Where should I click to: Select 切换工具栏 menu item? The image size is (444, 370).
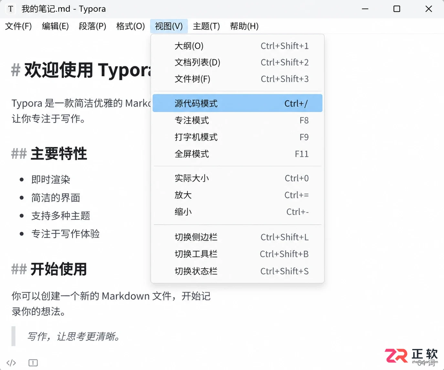tap(238, 254)
